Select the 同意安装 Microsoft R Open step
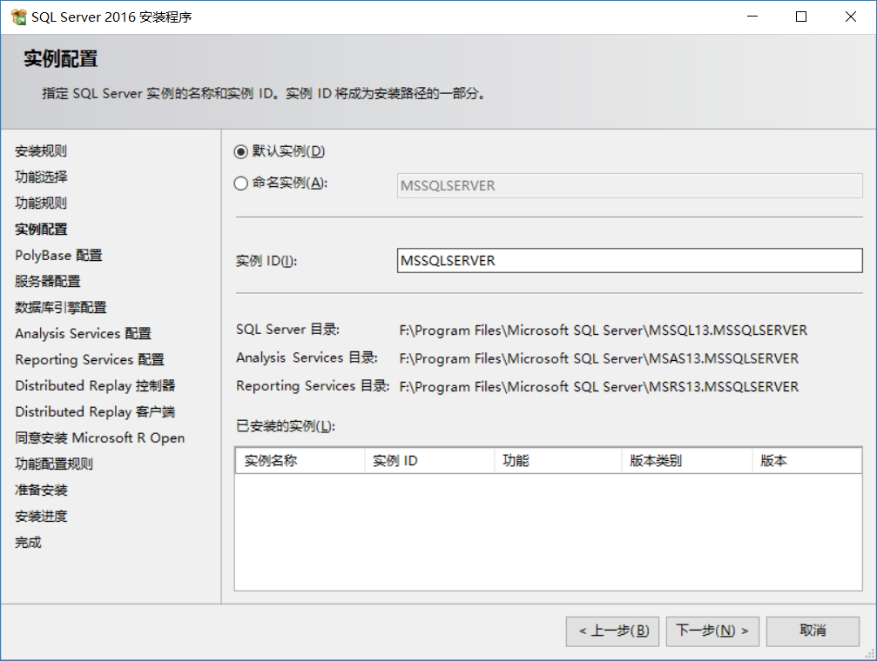Image resolution: width=877 pixels, height=661 pixels. coord(99,438)
